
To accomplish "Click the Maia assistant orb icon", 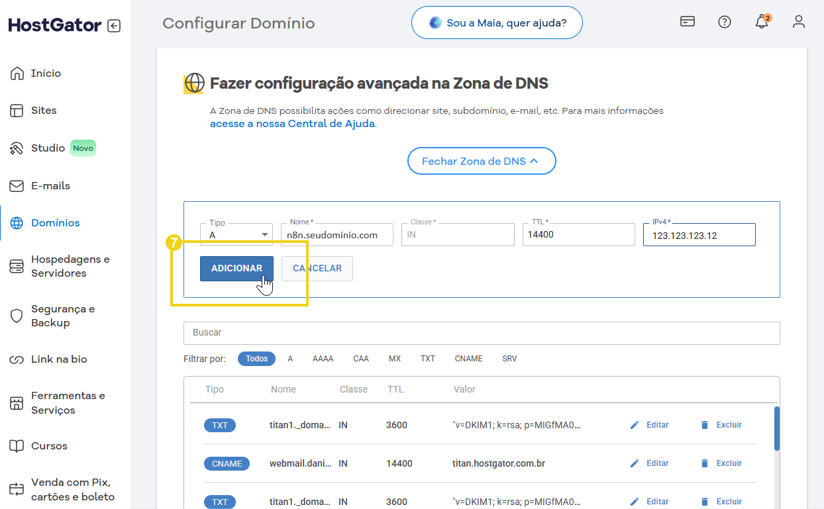I will [435, 23].
